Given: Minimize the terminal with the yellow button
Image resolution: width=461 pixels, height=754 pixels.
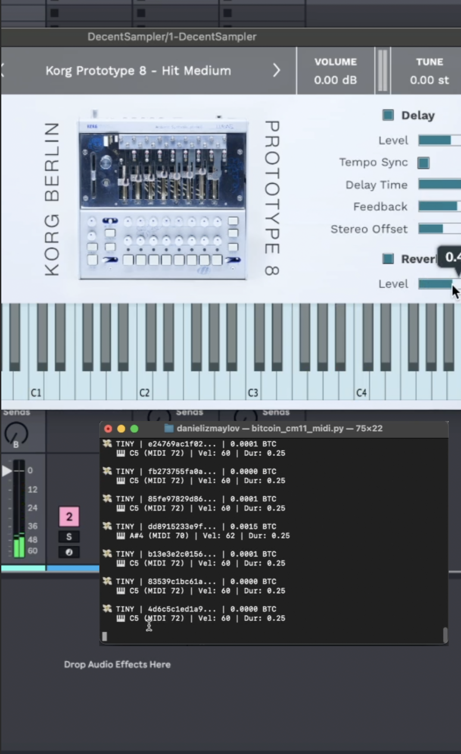Looking at the screenshot, I should pos(121,428).
